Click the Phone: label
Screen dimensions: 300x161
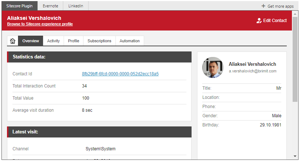(x=209, y=107)
